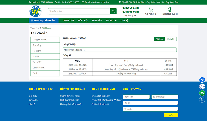Click the 03.8595.9585 header phone number
The height and width of the screenshot is (121, 207).
coord(131,12)
